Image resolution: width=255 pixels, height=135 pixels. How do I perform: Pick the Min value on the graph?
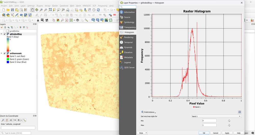[229, 121]
